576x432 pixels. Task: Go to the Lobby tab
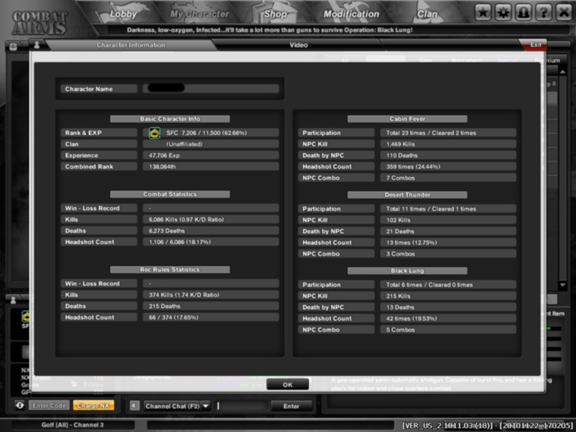click(123, 14)
